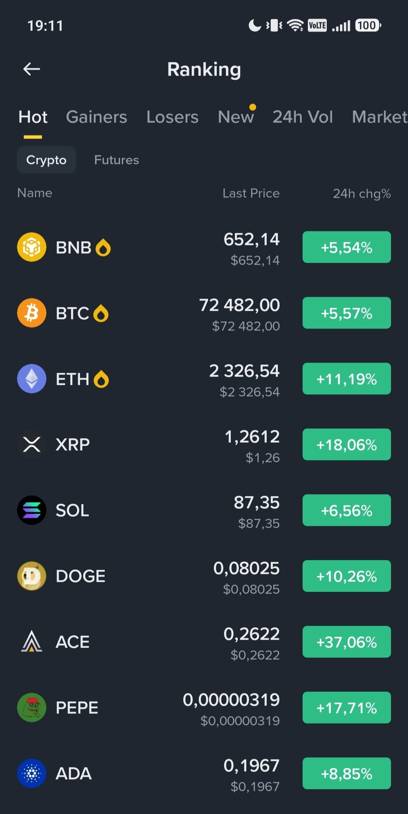
Task: Tap the ACE +37,06% change button
Action: click(x=347, y=642)
